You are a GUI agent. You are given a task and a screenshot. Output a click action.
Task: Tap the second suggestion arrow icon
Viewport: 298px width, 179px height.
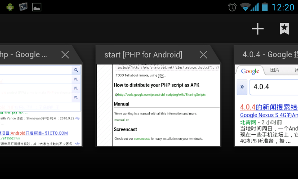pos(76,88)
